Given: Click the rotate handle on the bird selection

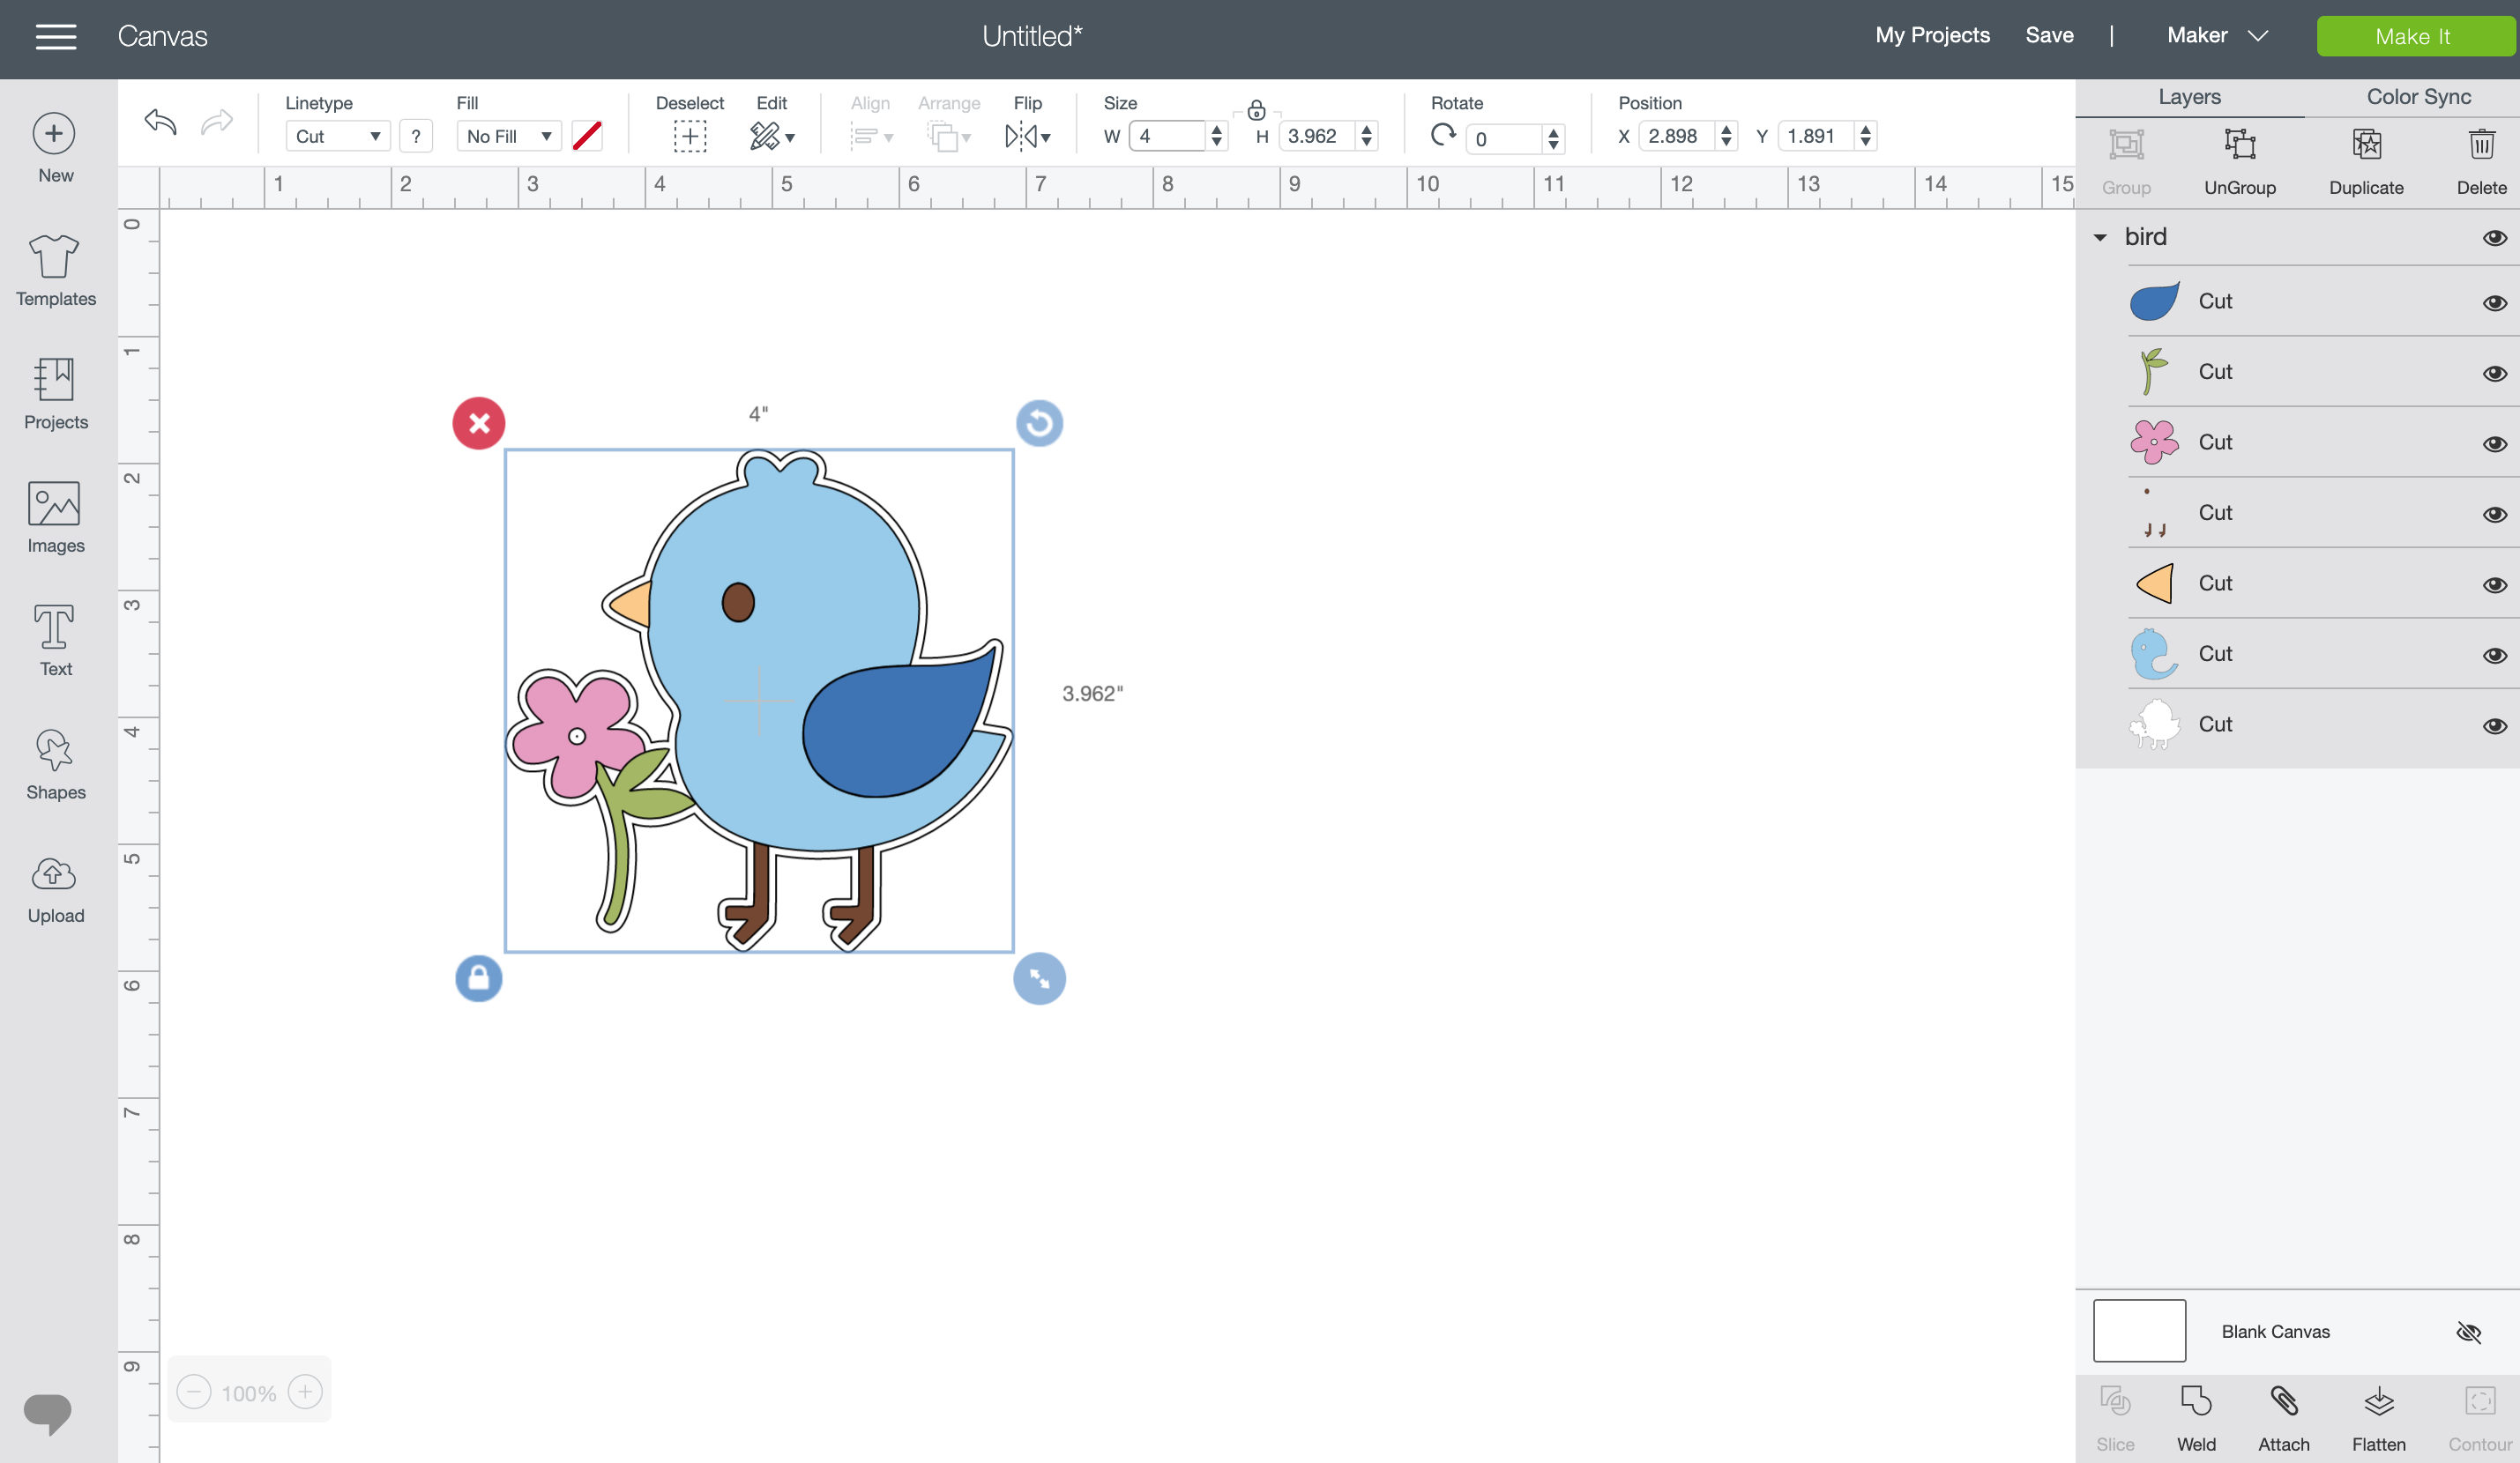Looking at the screenshot, I should point(1039,423).
